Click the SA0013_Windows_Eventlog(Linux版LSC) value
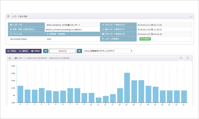 click(64, 30)
